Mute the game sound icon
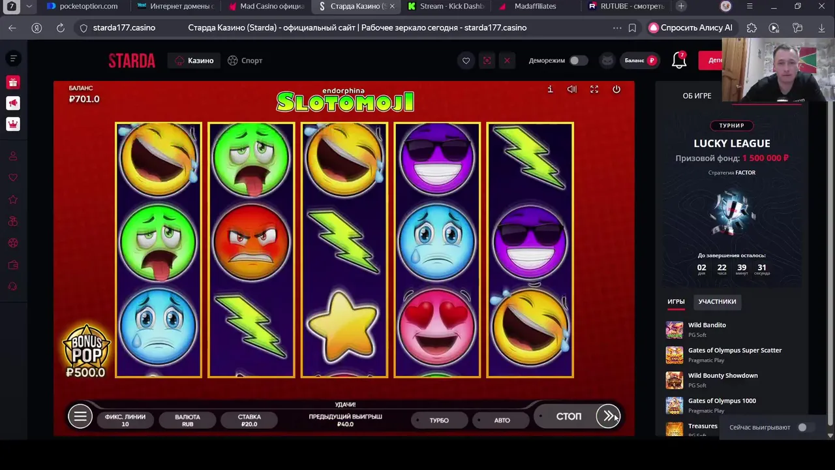Screen dimensions: 835x470 (572, 89)
